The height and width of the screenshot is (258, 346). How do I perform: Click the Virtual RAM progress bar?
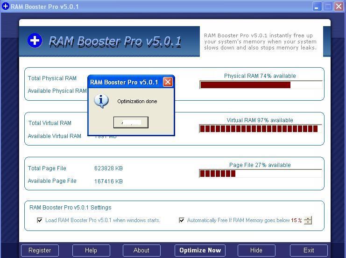261,129
